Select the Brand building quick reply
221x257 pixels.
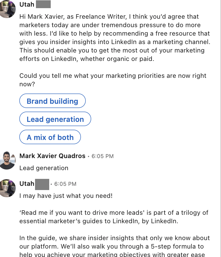[x=52, y=101]
